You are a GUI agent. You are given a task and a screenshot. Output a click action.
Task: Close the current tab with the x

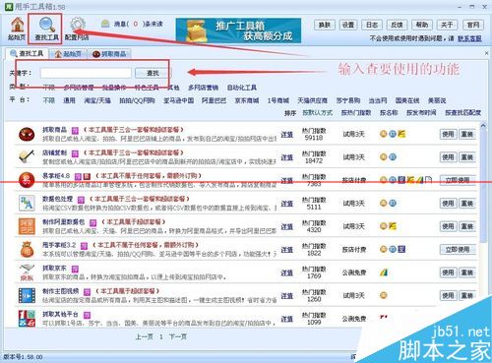(486, 53)
